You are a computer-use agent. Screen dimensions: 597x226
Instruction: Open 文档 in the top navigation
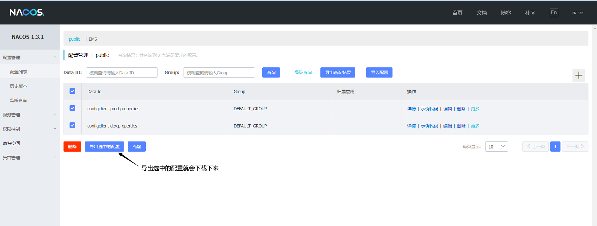(481, 13)
